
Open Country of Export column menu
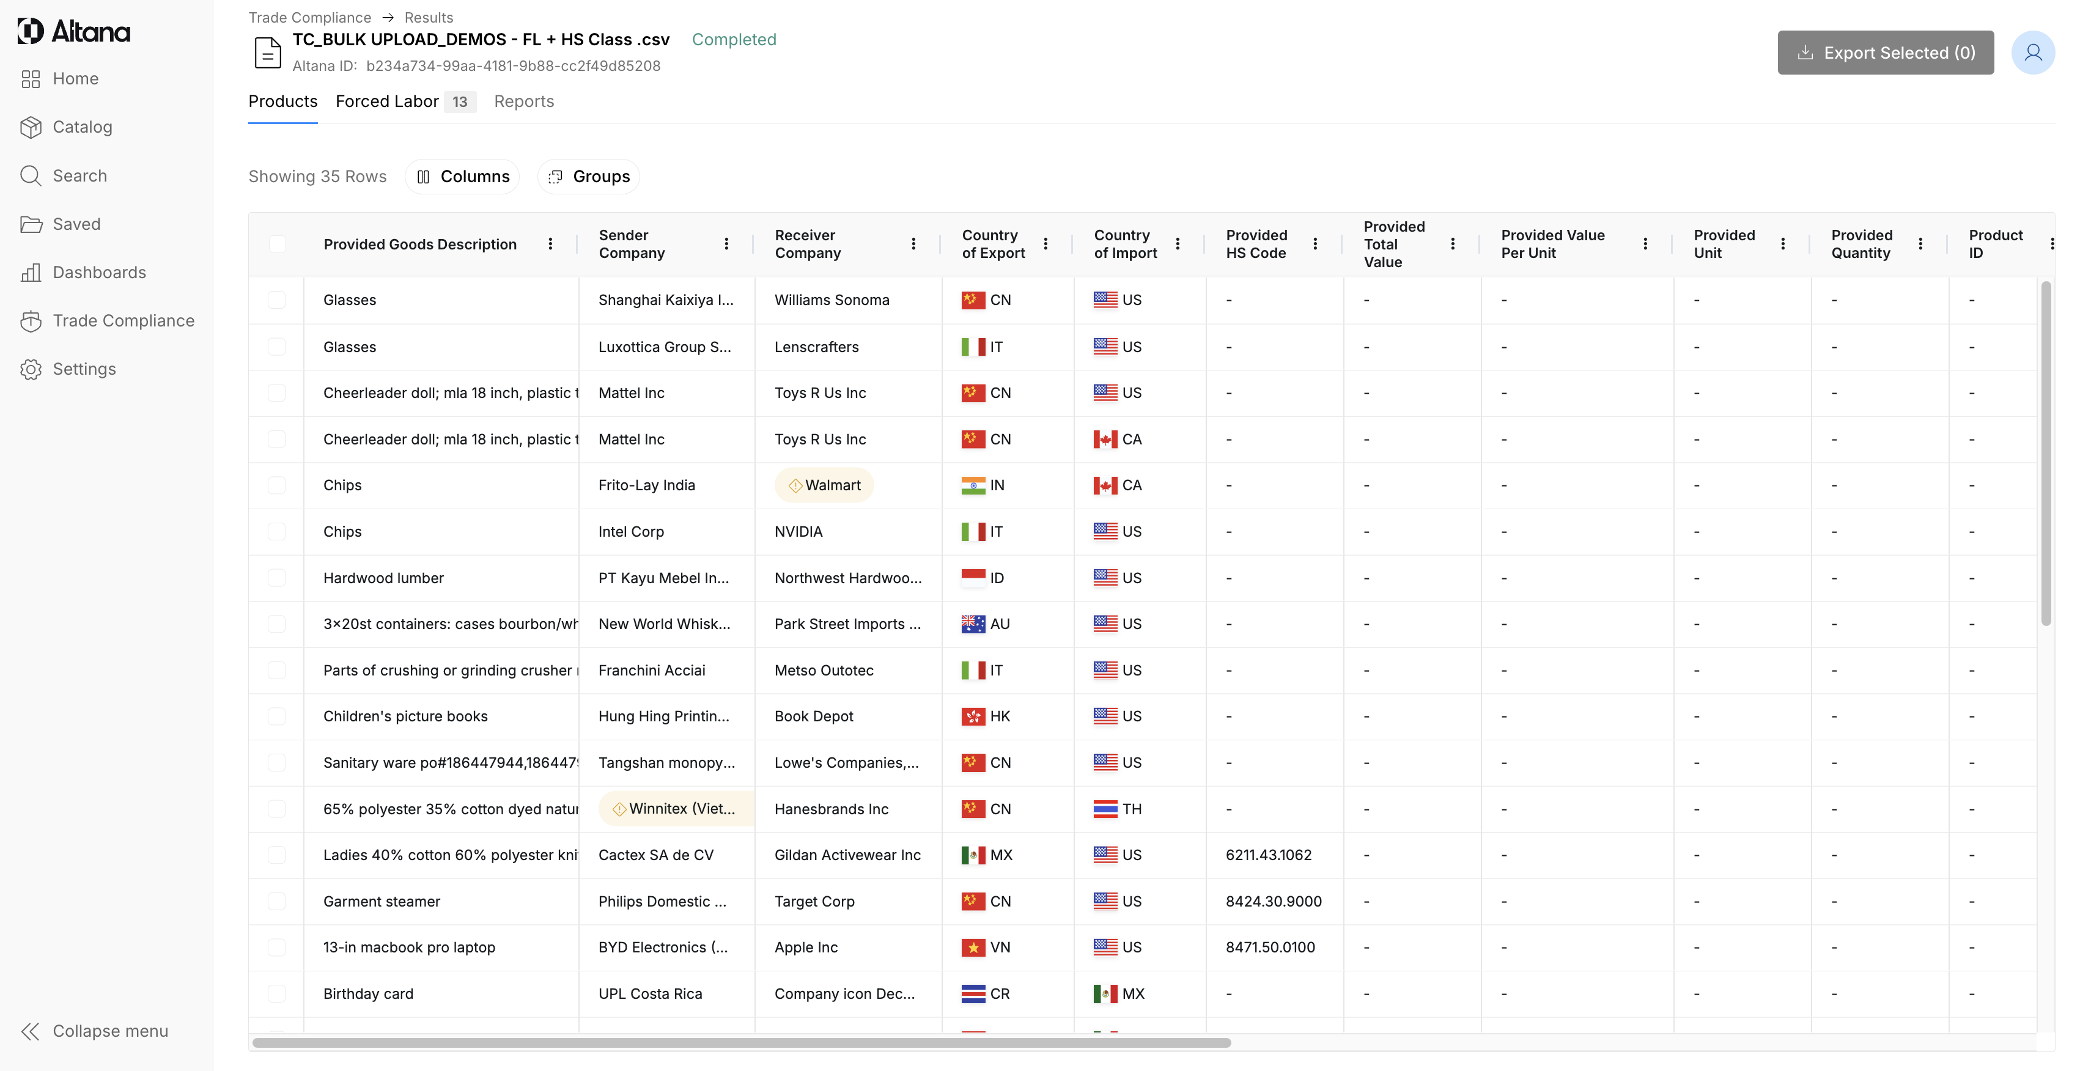pos(1045,245)
